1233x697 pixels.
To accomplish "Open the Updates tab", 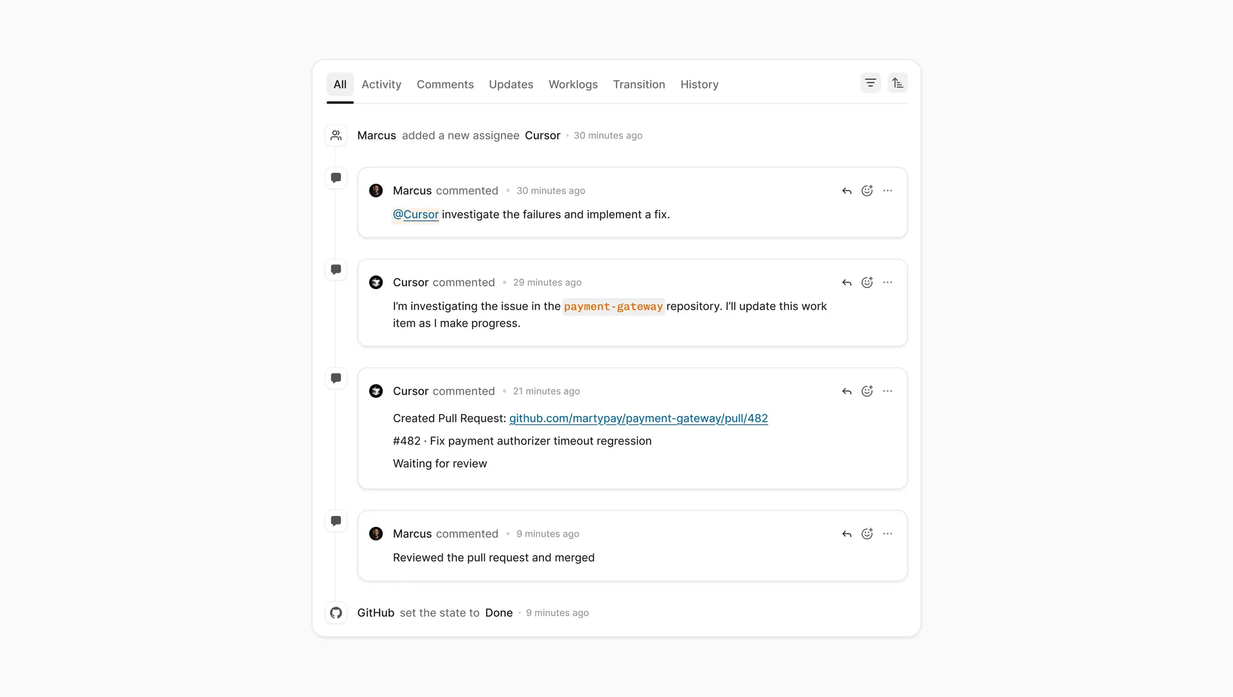I will click(x=511, y=84).
